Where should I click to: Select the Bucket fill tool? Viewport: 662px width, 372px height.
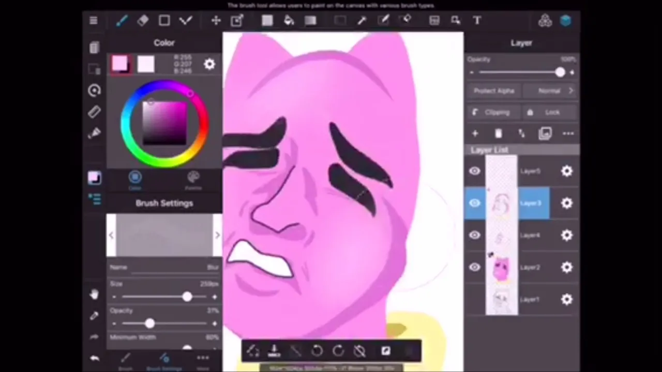(289, 21)
